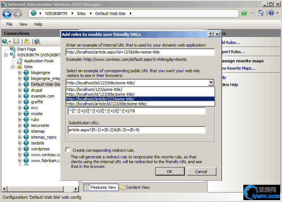
Task: Confirm dialog with OK button
Action: click(x=170, y=172)
